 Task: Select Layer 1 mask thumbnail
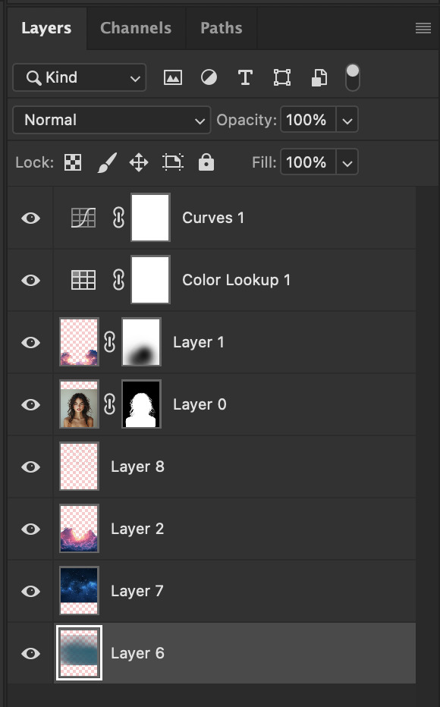click(x=142, y=342)
